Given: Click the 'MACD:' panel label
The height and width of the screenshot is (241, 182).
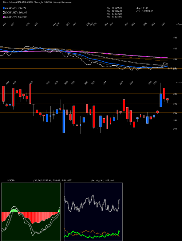Looking at the screenshot, I should click(11, 180).
